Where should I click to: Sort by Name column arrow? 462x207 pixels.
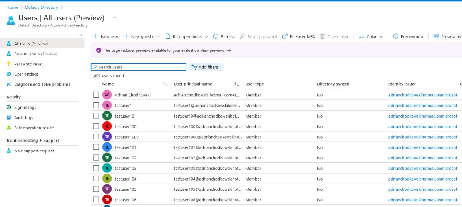(165, 84)
